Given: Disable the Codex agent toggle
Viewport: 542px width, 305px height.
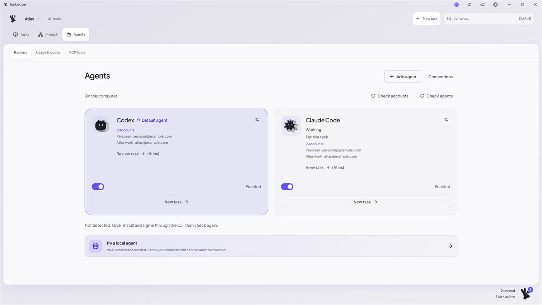Looking at the screenshot, I should click(98, 187).
